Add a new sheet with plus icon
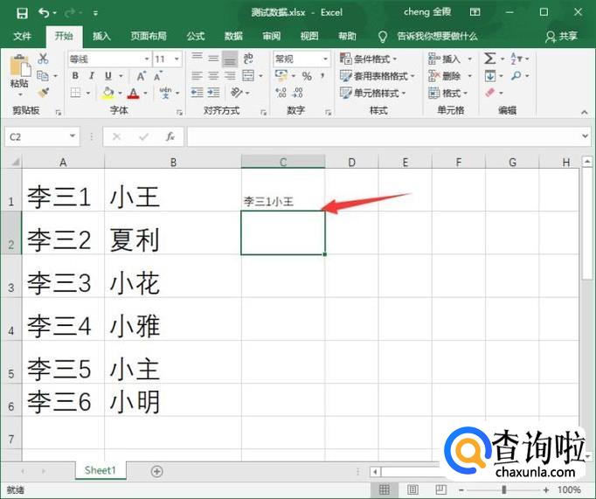596x499 pixels. tap(157, 471)
